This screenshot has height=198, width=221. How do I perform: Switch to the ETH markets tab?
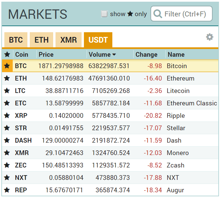click(41, 40)
